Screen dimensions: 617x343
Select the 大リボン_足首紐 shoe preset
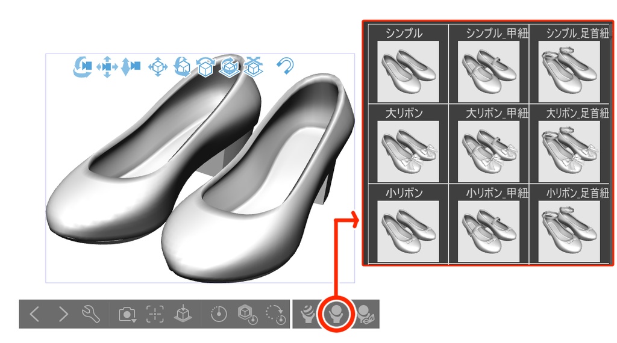(x=569, y=152)
